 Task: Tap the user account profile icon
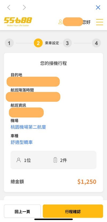[60, 22]
